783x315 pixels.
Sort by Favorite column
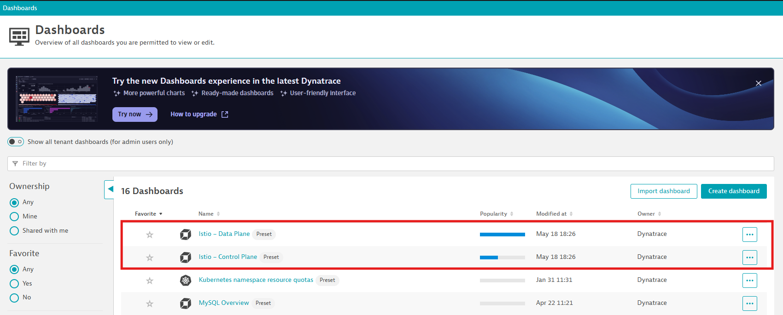click(148, 214)
